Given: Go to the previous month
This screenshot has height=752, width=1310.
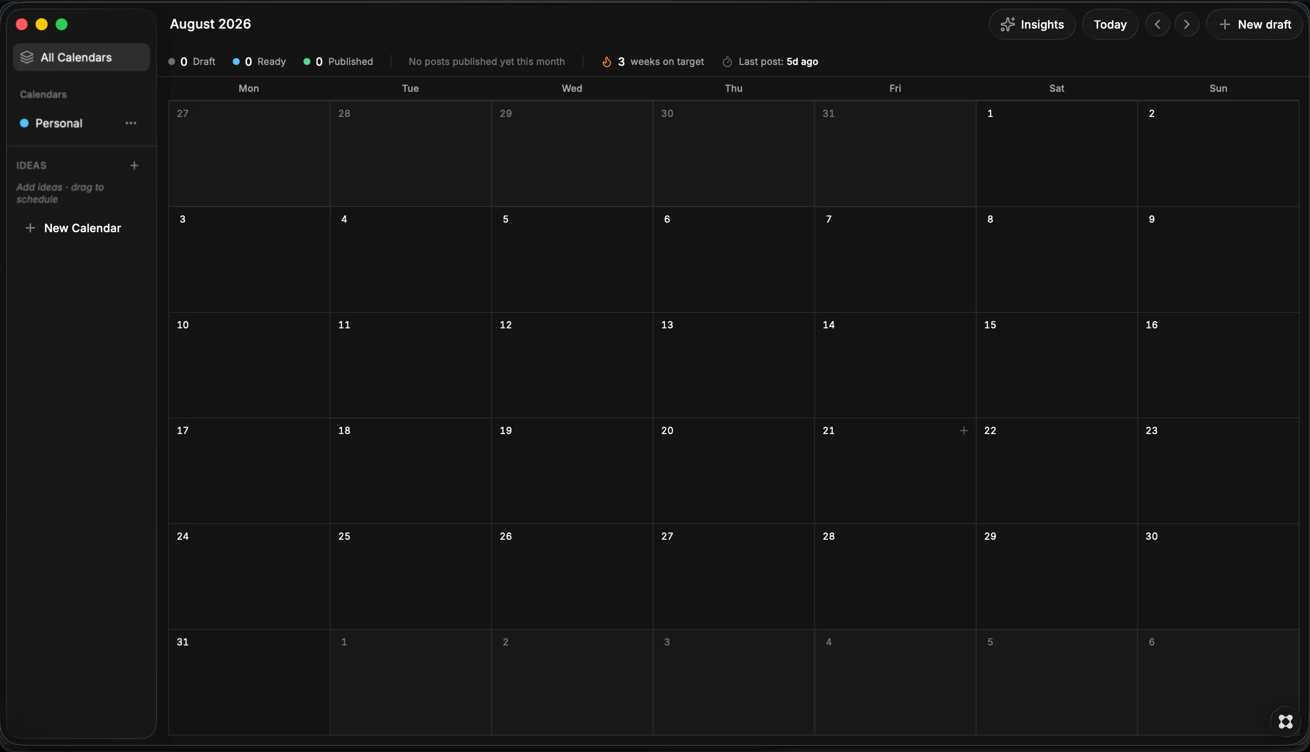Looking at the screenshot, I should tap(1157, 24).
